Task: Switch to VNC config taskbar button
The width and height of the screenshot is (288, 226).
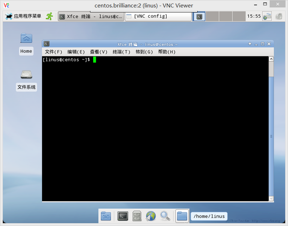Action: pos(158,16)
